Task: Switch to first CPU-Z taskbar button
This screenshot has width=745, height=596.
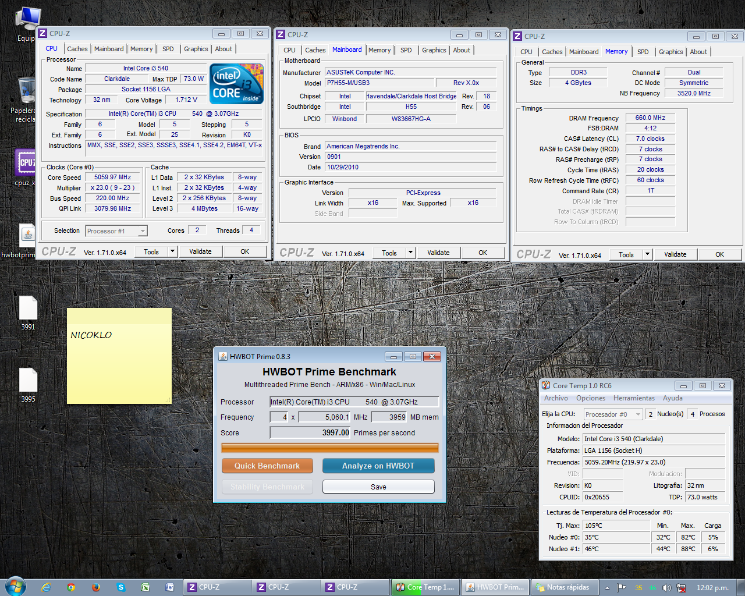Action: (x=218, y=587)
